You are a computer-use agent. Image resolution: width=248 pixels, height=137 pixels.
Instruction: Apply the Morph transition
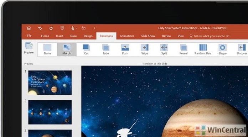67,49
